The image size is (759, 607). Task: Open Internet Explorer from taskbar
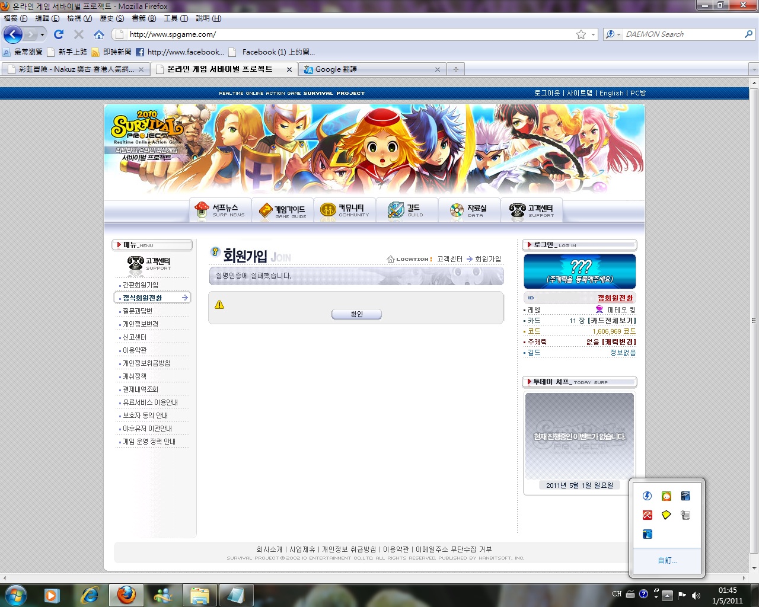pos(90,595)
